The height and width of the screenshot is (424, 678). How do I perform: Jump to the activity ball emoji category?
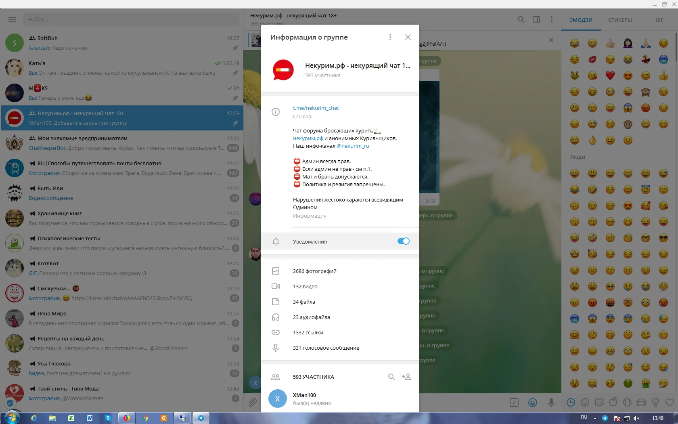pyautogui.click(x=627, y=402)
